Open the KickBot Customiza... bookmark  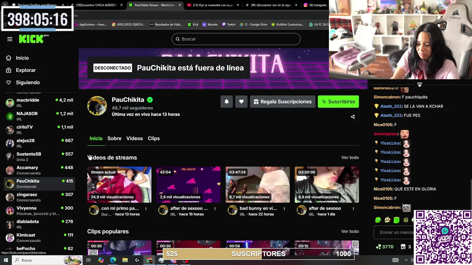[287, 24]
